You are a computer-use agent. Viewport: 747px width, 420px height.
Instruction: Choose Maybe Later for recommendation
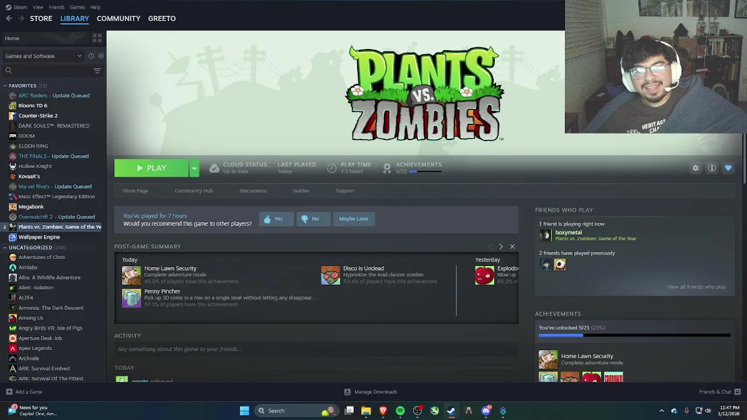354,219
